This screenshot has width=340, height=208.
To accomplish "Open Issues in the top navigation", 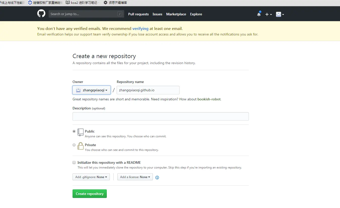I will (x=157, y=14).
